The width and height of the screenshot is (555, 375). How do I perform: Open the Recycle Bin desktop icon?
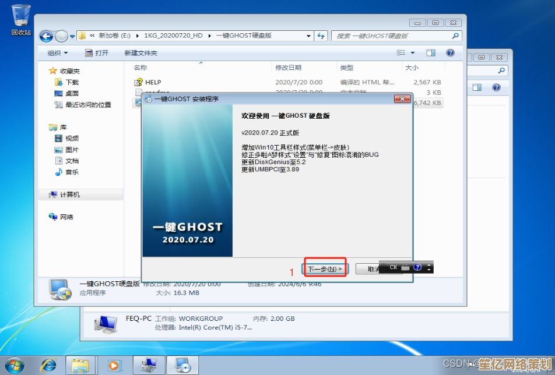click(x=21, y=20)
